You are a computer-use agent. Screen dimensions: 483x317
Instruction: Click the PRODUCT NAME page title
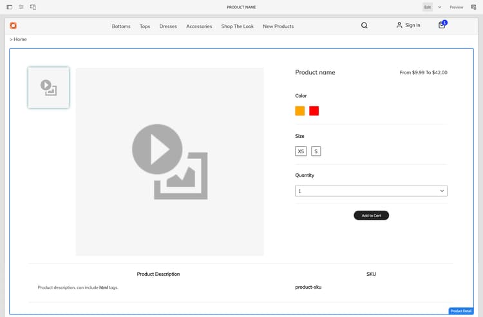pyautogui.click(x=241, y=7)
